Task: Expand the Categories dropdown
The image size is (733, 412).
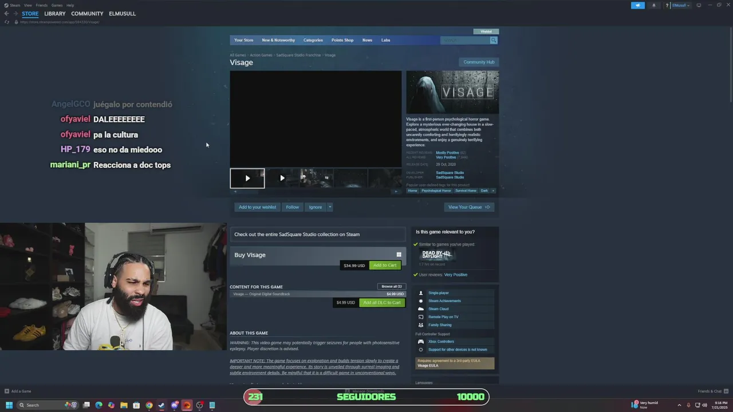Action: (313, 40)
